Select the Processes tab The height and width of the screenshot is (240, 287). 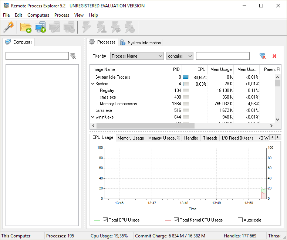(102, 42)
